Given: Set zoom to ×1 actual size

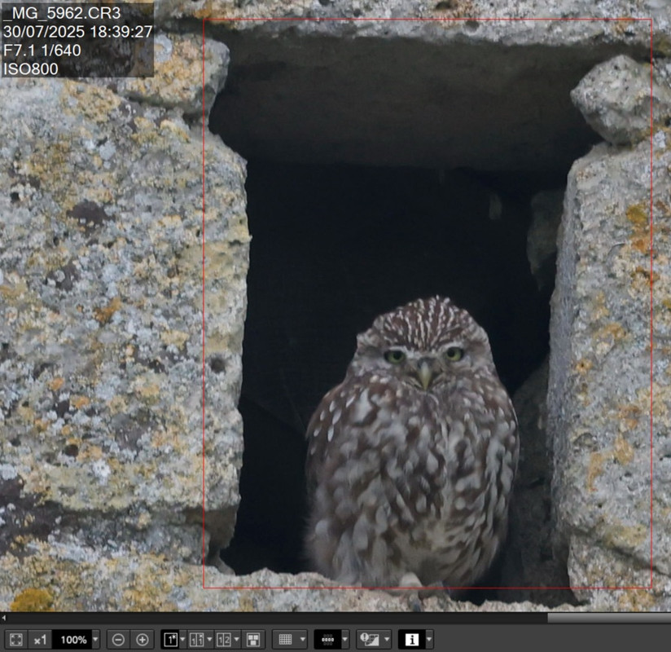Looking at the screenshot, I should [x=40, y=640].
